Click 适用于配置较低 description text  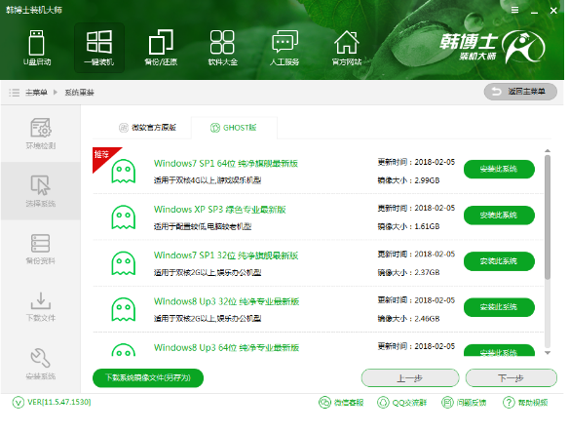pos(203,226)
